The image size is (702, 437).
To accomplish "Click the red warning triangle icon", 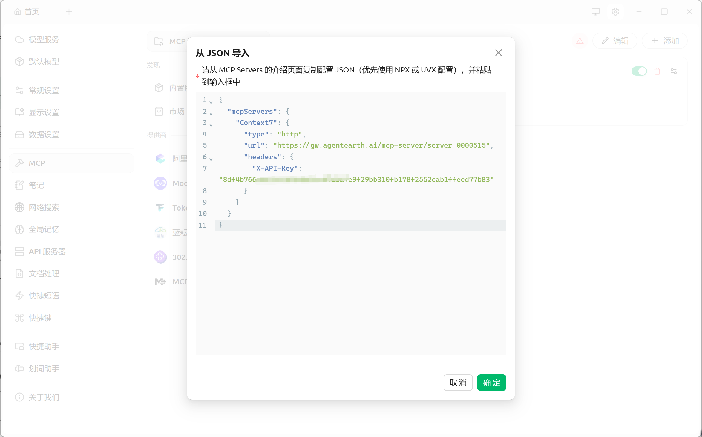I will click(x=580, y=41).
